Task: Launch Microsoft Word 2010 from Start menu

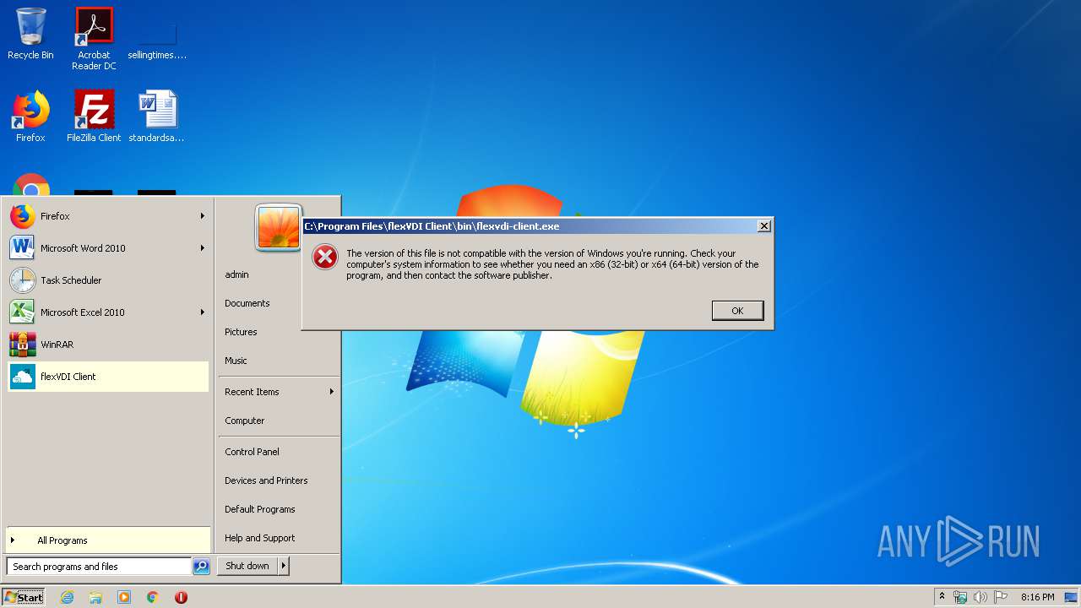Action: coord(108,248)
